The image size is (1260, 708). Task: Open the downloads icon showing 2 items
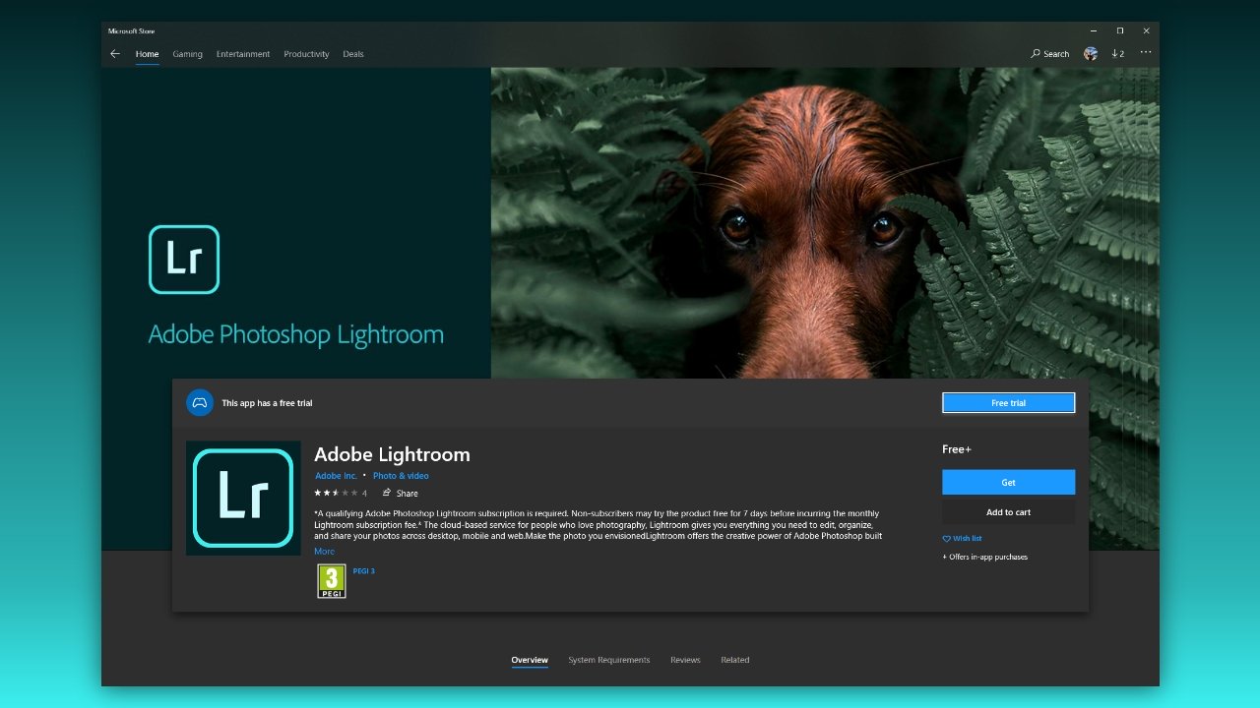click(x=1117, y=54)
